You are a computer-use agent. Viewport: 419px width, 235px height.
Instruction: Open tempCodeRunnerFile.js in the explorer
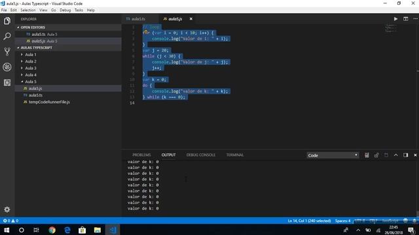(x=68, y=102)
